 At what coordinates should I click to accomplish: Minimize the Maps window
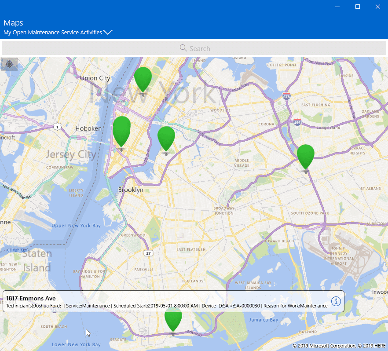pos(337,7)
